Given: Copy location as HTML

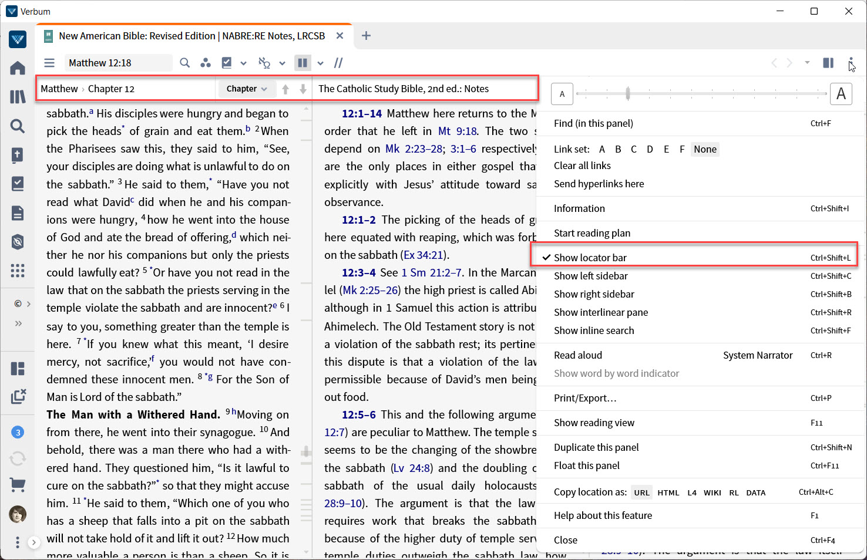Looking at the screenshot, I should [x=668, y=492].
